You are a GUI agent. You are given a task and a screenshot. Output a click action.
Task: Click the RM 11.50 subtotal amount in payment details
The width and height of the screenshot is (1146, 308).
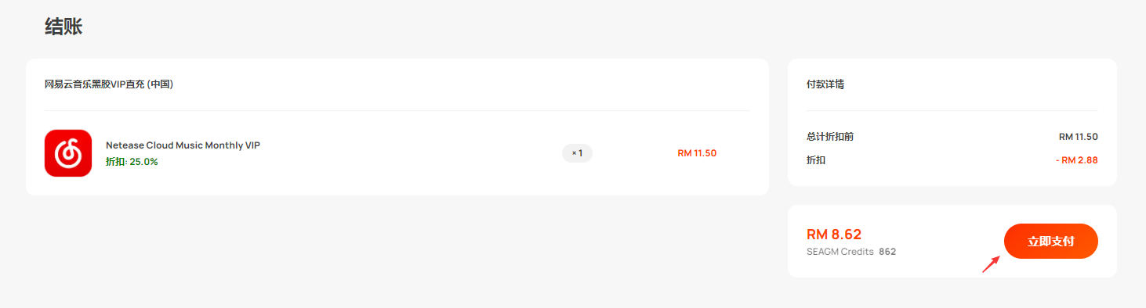click(1078, 137)
